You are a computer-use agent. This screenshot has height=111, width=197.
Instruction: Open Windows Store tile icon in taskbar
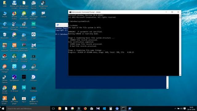click(x=104, y=109)
